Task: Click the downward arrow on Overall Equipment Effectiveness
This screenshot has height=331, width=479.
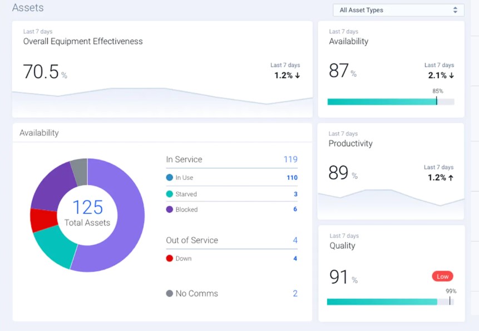Action: point(298,75)
